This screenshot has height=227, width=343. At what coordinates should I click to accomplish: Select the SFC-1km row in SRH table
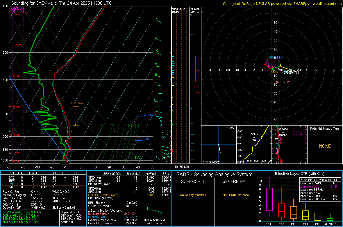[130, 177]
